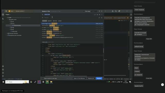Expand the css folder

point(10,21)
